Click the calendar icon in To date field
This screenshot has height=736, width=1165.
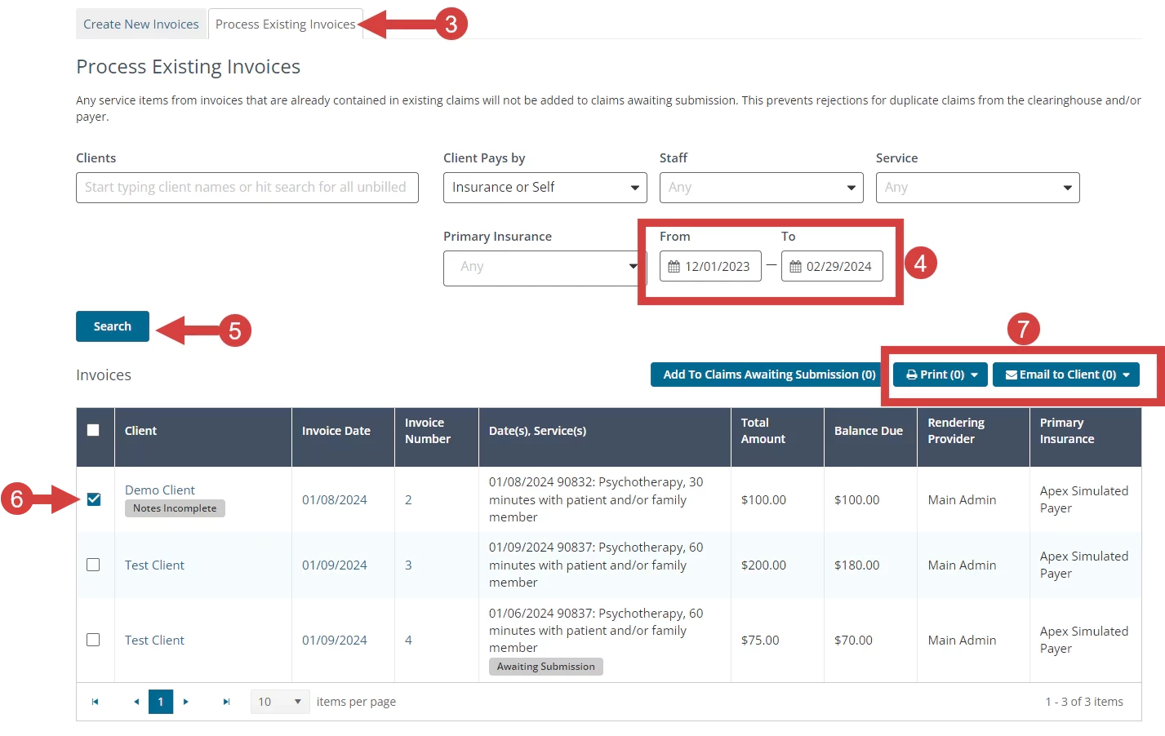pos(795,266)
